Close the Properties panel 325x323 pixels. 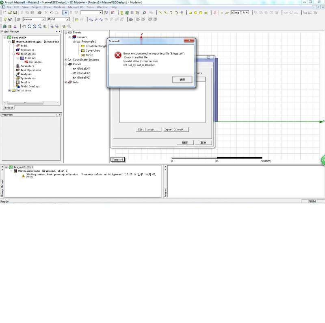pos(59,115)
